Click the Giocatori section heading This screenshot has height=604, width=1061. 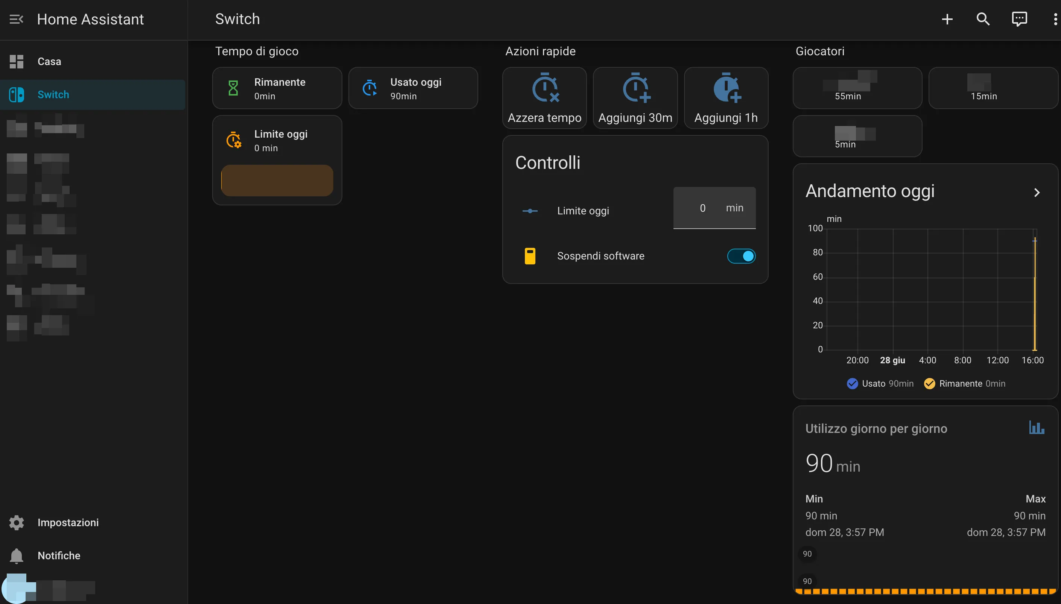pyautogui.click(x=819, y=52)
